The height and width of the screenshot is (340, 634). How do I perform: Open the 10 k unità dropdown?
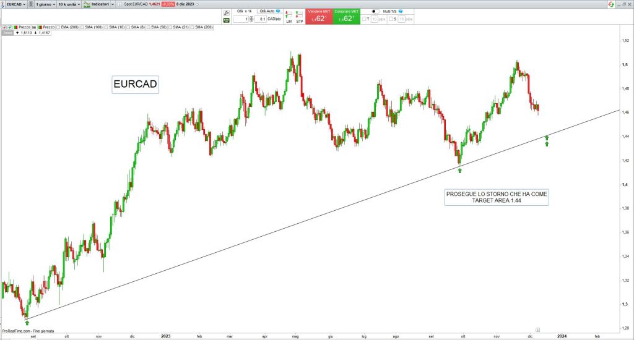pos(69,4)
